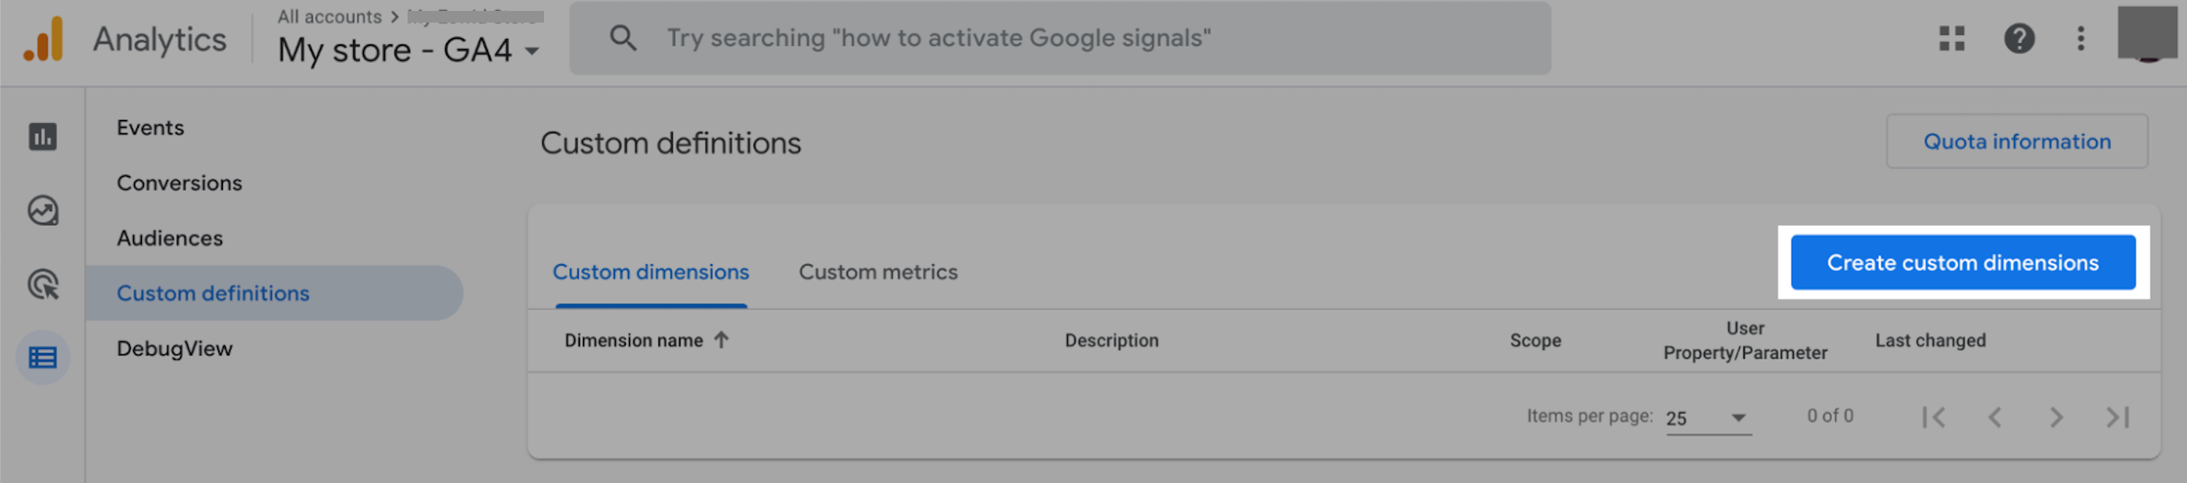Click the Create custom dimensions button
The height and width of the screenshot is (483, 2187).
[x=1962, y=263]
